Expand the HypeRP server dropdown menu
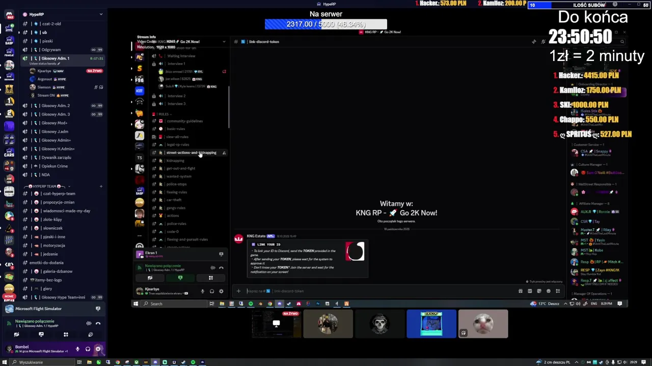 (x=101, y=14)
